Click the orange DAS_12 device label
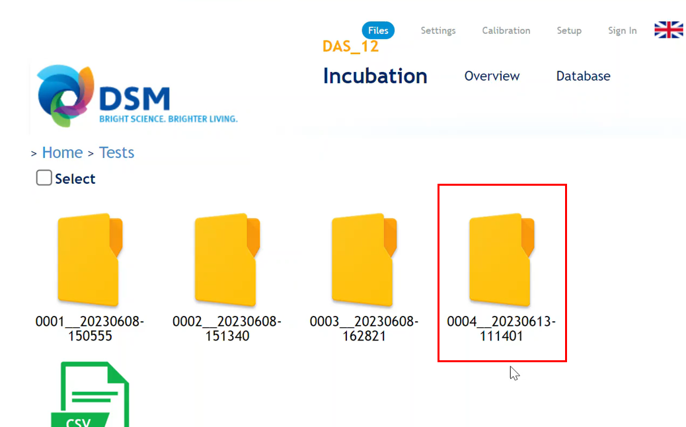The height and width of the screenshot is (427, 686). pyautogui.click(x=350, y=46)
